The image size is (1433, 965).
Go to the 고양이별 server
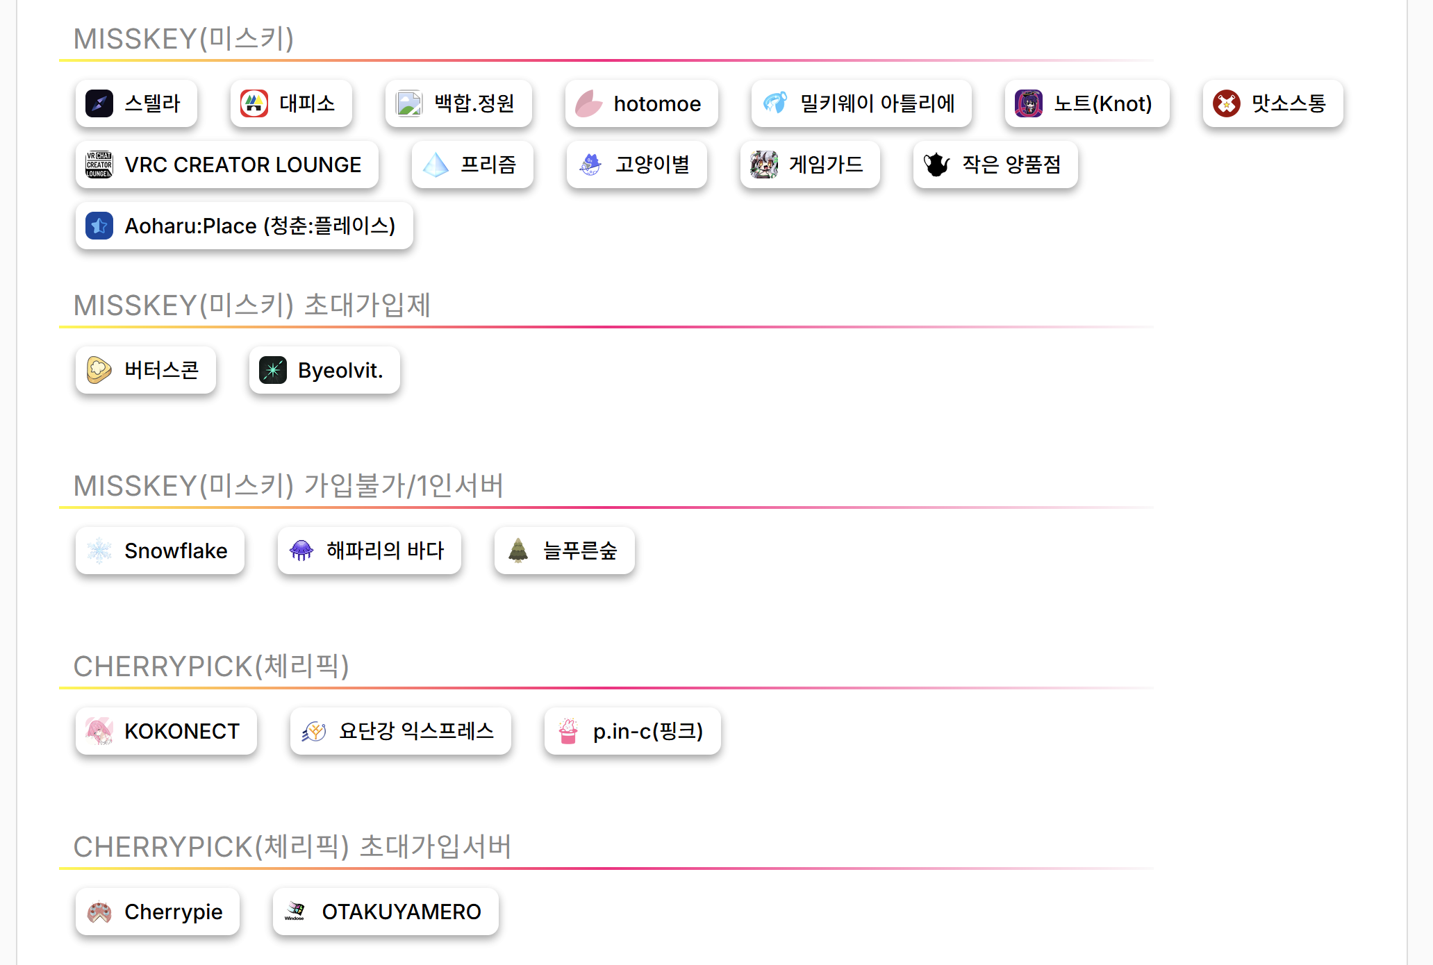tap(636, 165)
